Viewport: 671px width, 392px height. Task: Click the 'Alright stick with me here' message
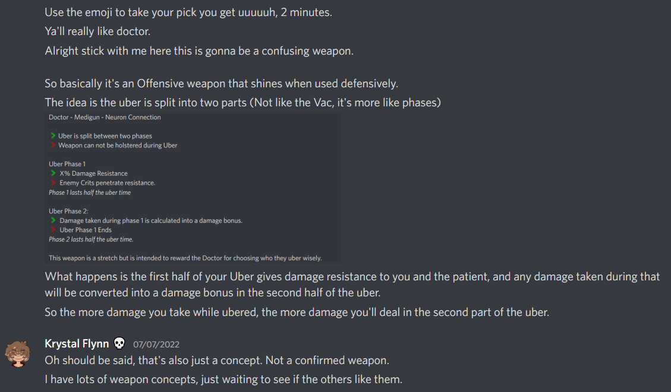point(199,50)
